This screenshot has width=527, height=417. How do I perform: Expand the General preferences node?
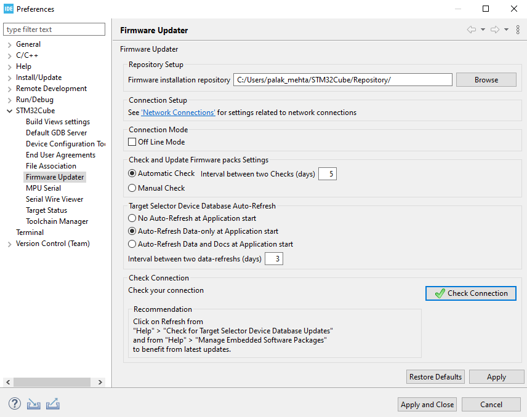tap(10, 44)
